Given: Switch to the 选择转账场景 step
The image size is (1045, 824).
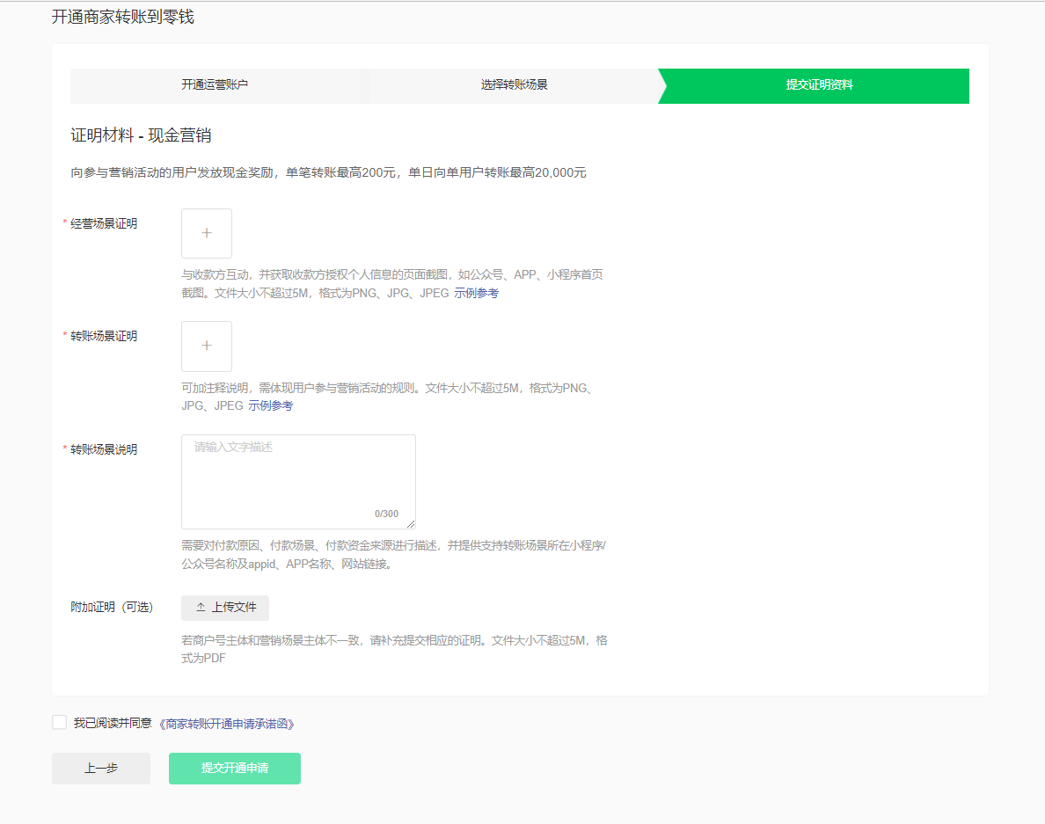Looking at the screenshot, I should (514, 85).
